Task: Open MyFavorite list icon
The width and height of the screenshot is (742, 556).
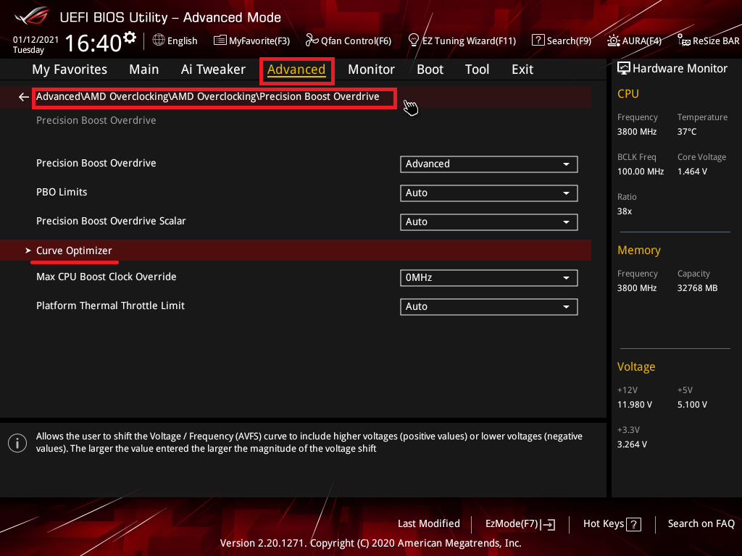Action: coord(220,41)
